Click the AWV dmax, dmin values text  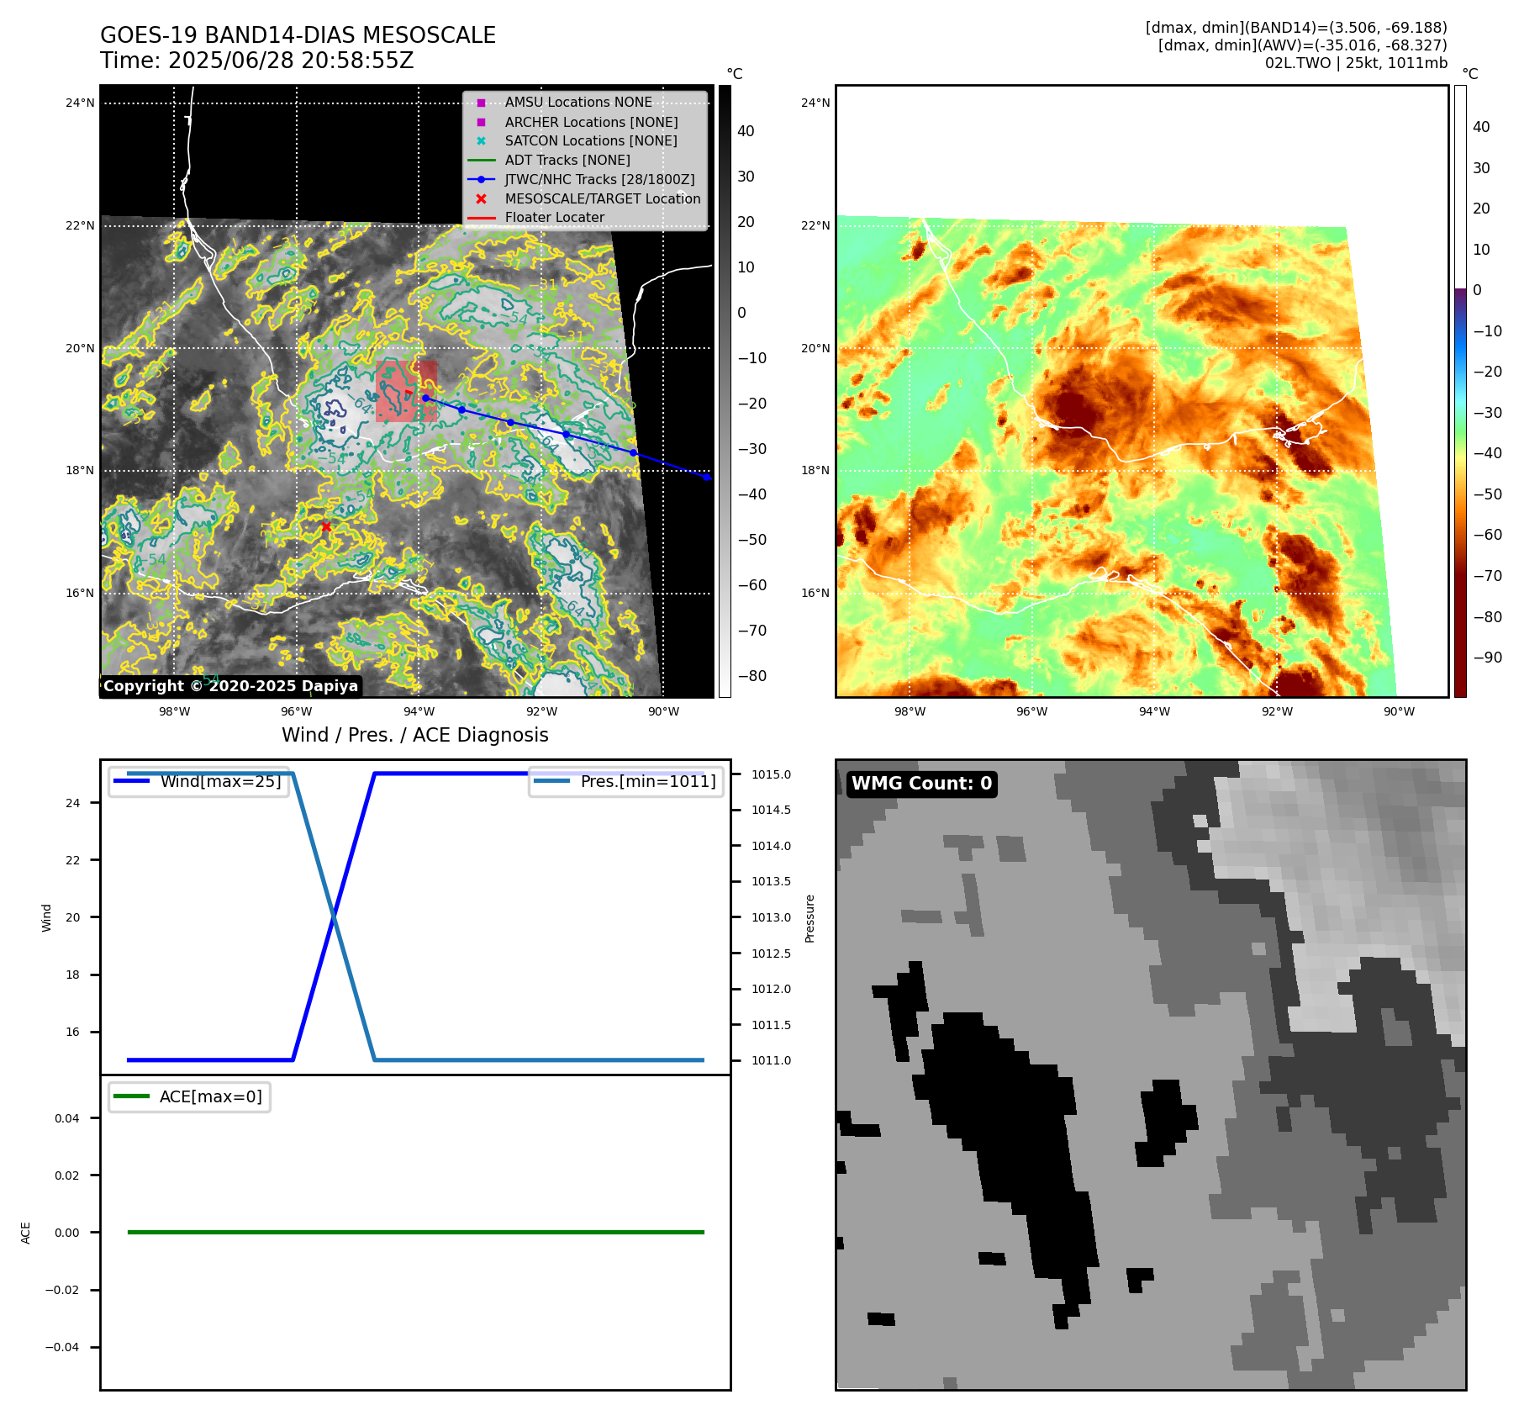tap(1302, 45)
